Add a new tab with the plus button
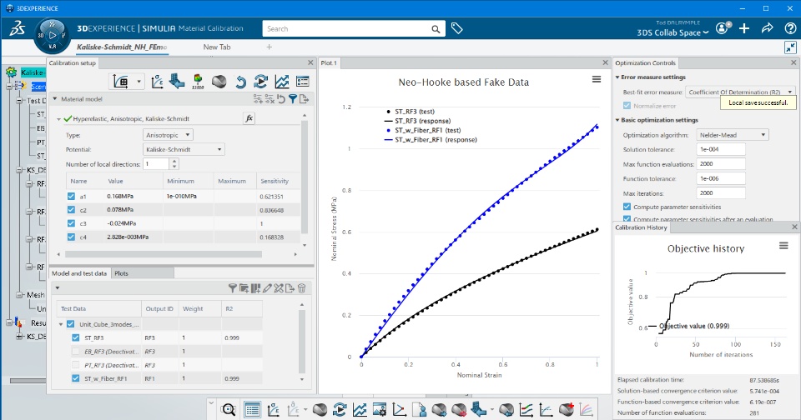Image resolution: width=801 pixels, height=420 pixels. tap(270, 47)
